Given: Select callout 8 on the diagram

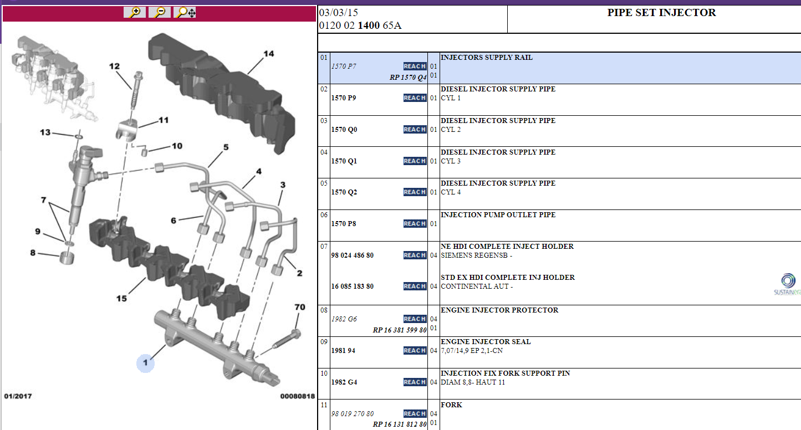Looking at the screenshot, I should point(33,253).
